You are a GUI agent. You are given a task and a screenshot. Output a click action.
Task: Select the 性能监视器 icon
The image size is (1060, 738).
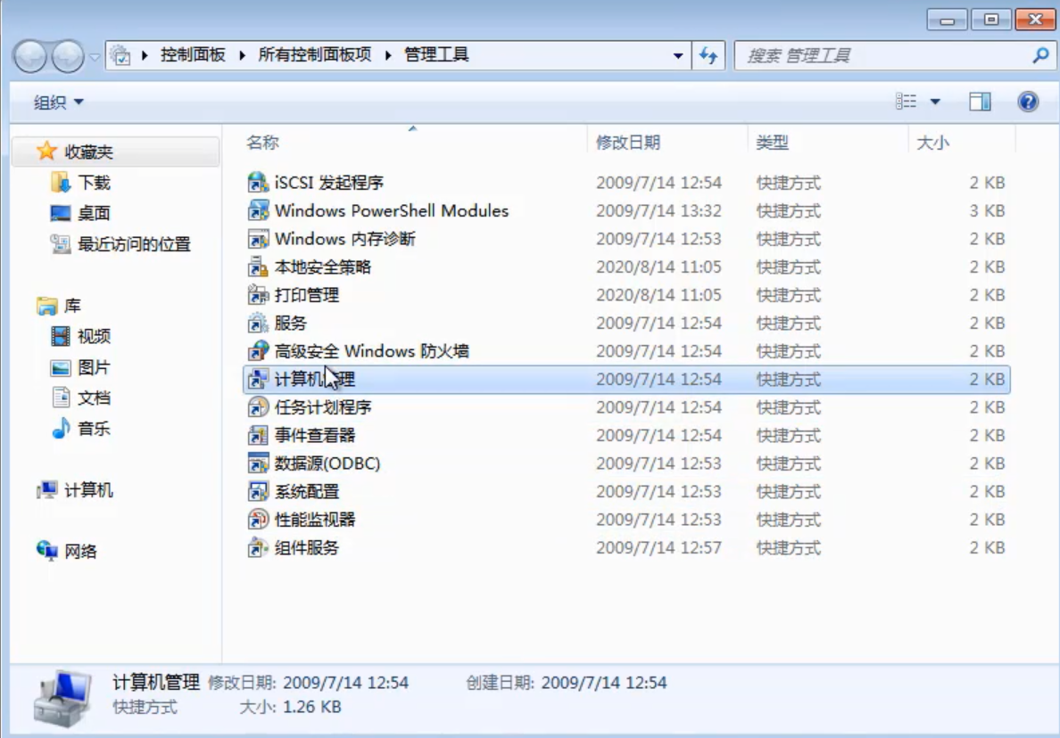[258, 520]
